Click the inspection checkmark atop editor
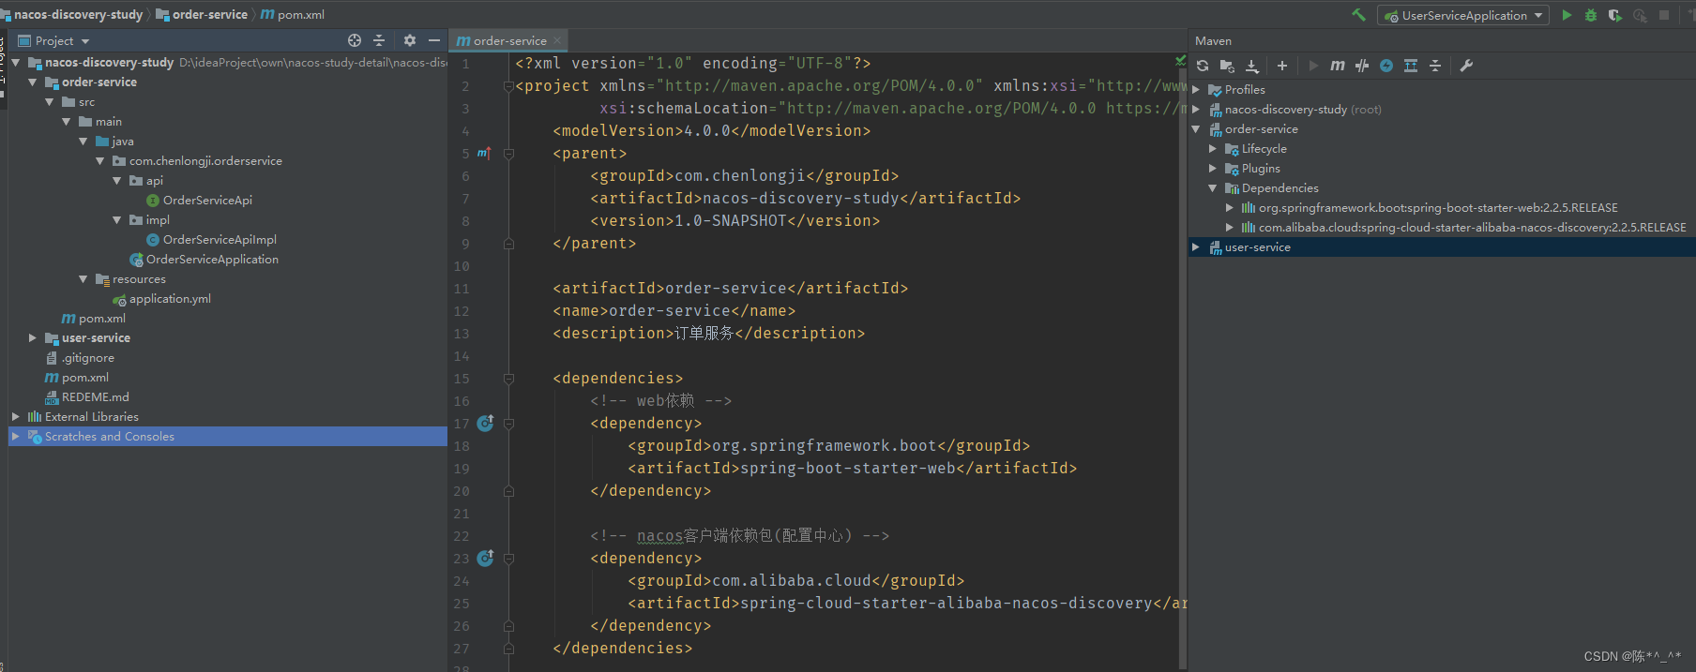The image size is (1696, 672). click(x=1180, y=61)
